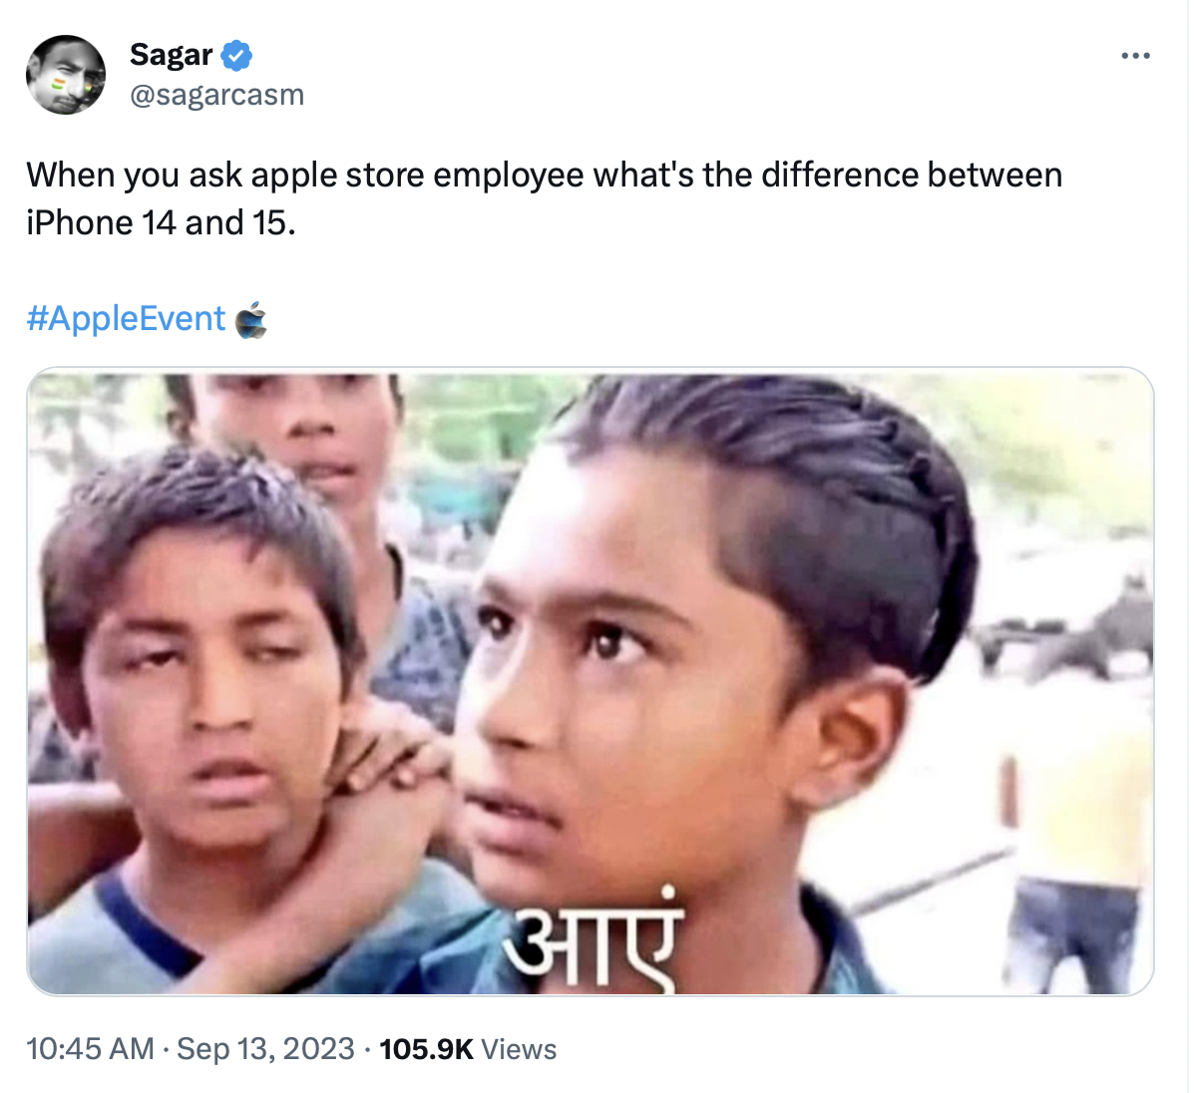Click the Apple logo emoji after hashtag
Image resolution: width=1195 pixels, height=1093 pixels.
[x=250, y=319]
